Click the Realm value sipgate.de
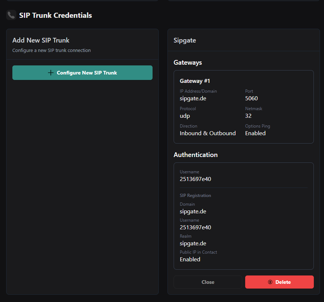Viewport: 324px width, 302px height. click(x=194, y=243)
